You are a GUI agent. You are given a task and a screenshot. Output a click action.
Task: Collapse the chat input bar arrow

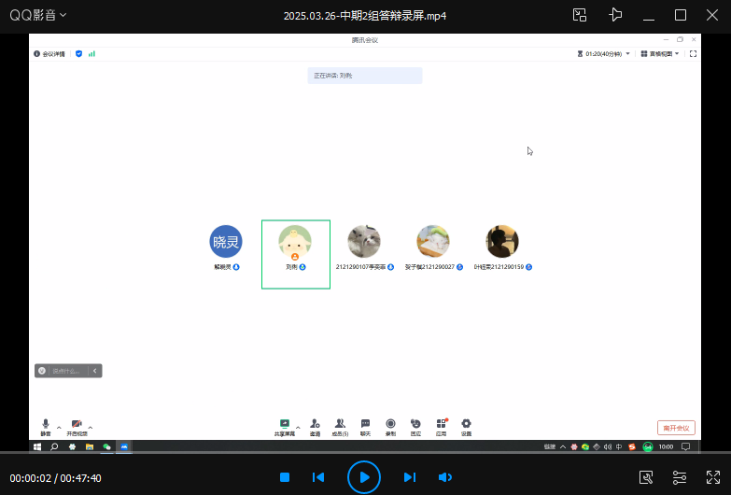click(x=94, y=371)
